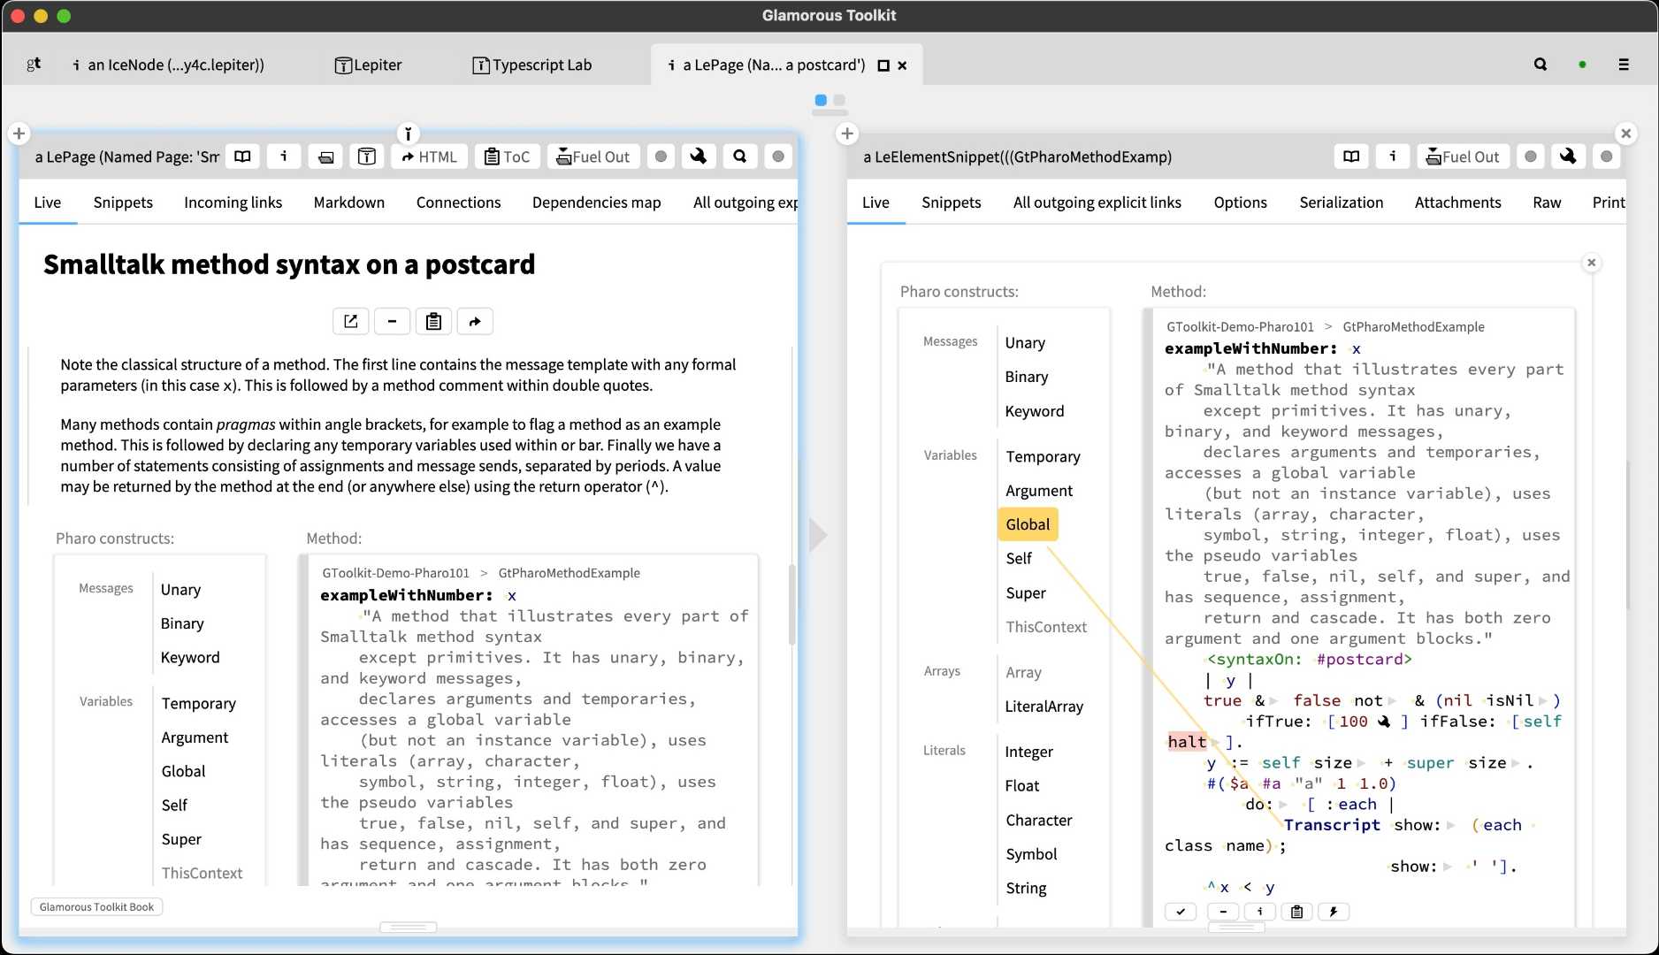Expand the triangle after 'isNil' in the code

[x=1542, y=701]
